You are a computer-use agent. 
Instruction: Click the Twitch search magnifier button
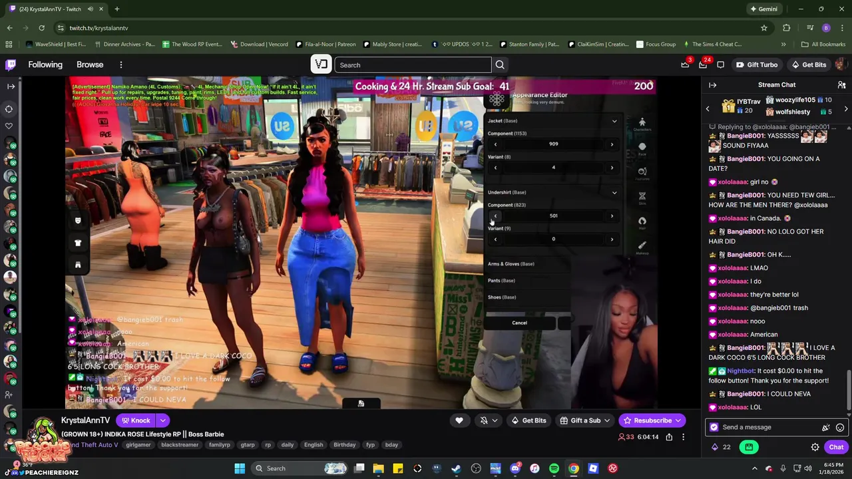(x=500, y=65)
